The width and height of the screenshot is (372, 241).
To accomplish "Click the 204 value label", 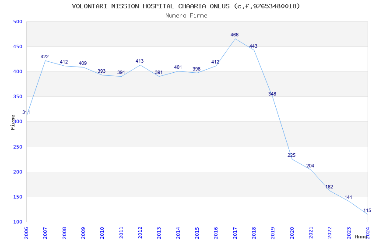I will (x=310, y=166).
